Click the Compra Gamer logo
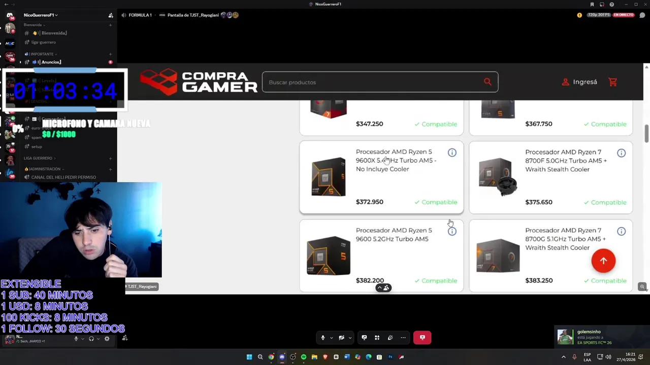The image size is (650, 365). [x=199, y=82]
